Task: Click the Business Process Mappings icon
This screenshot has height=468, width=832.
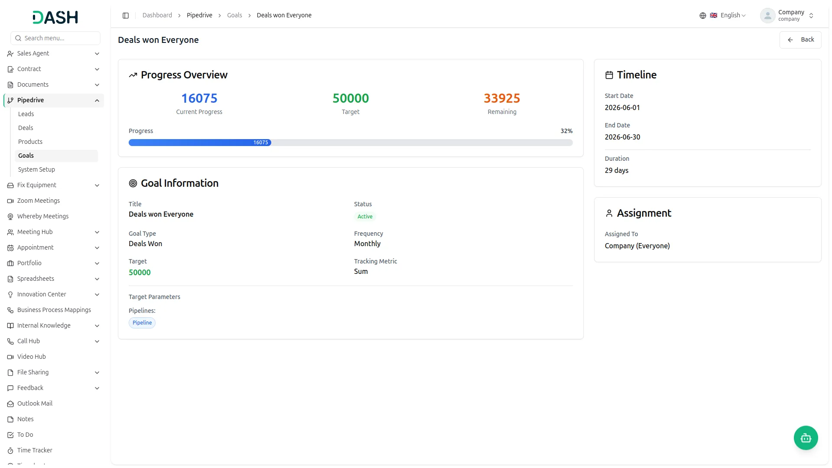Action: tap(10, 310)
